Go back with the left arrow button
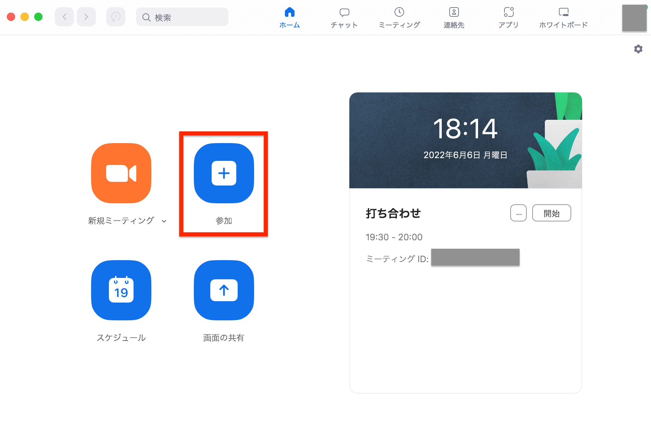Viewport: 651px width, 447px height. coord(64,17)
